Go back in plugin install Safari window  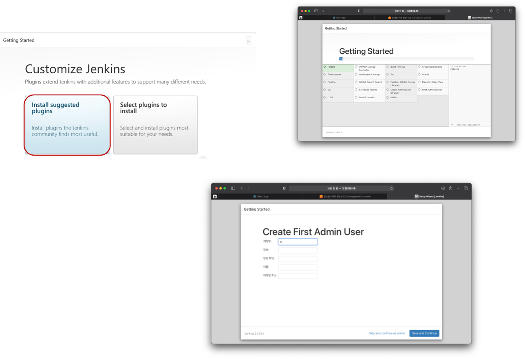click(x=323, y=11)
